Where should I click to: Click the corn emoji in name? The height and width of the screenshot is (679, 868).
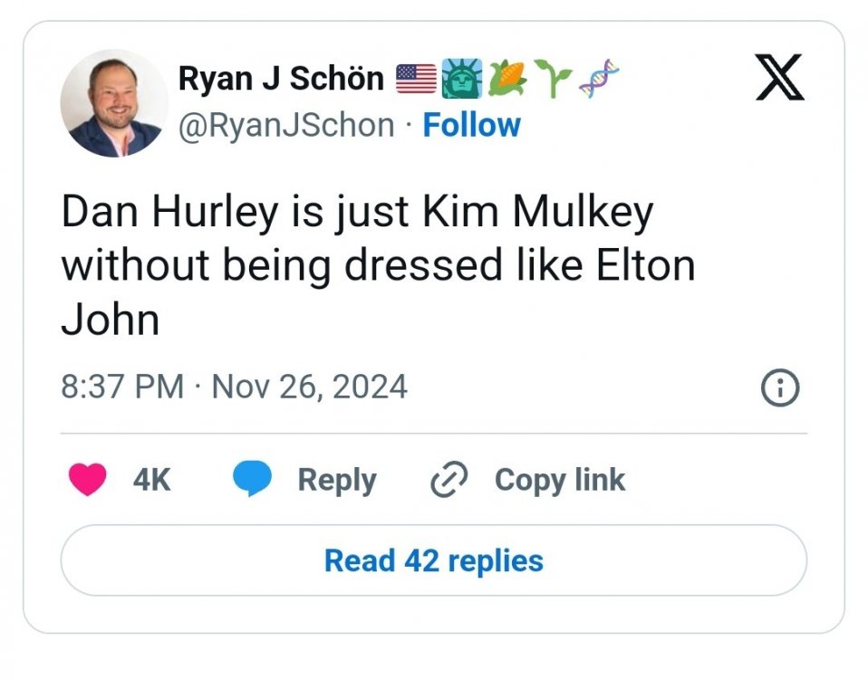pyautogui.click(x=504, y=80)
